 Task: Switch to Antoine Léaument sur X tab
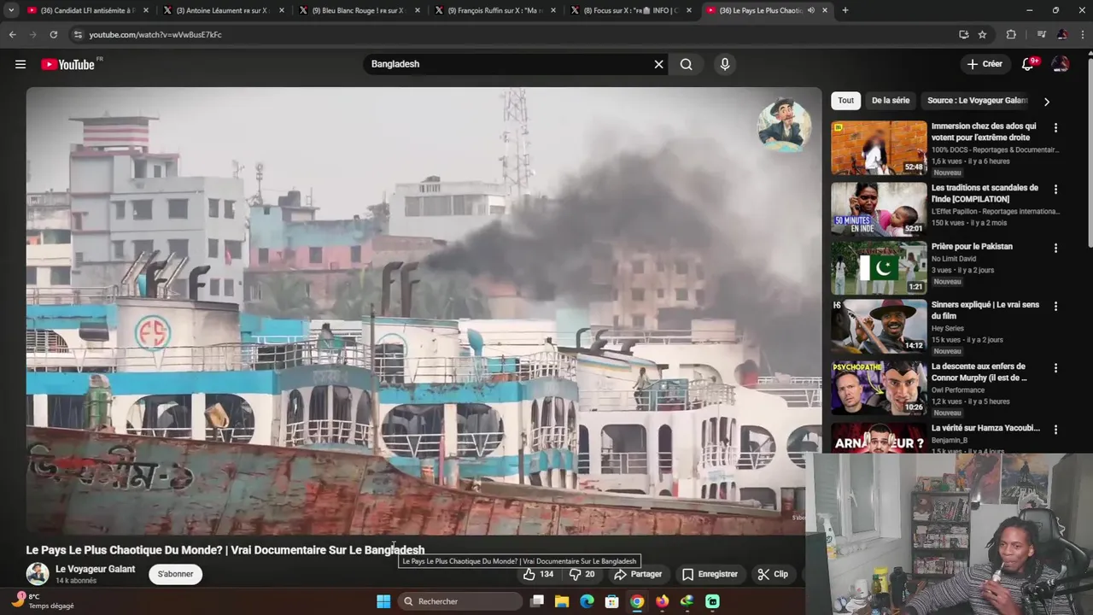[223, 10]
